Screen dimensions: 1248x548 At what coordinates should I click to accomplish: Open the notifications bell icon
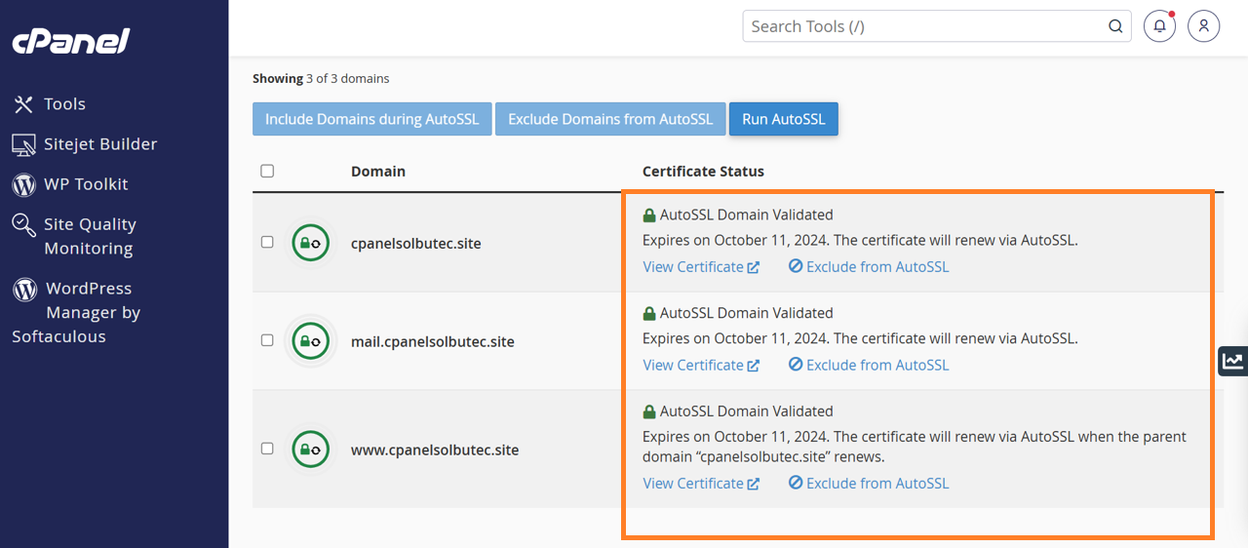(x=1159, y=26)
